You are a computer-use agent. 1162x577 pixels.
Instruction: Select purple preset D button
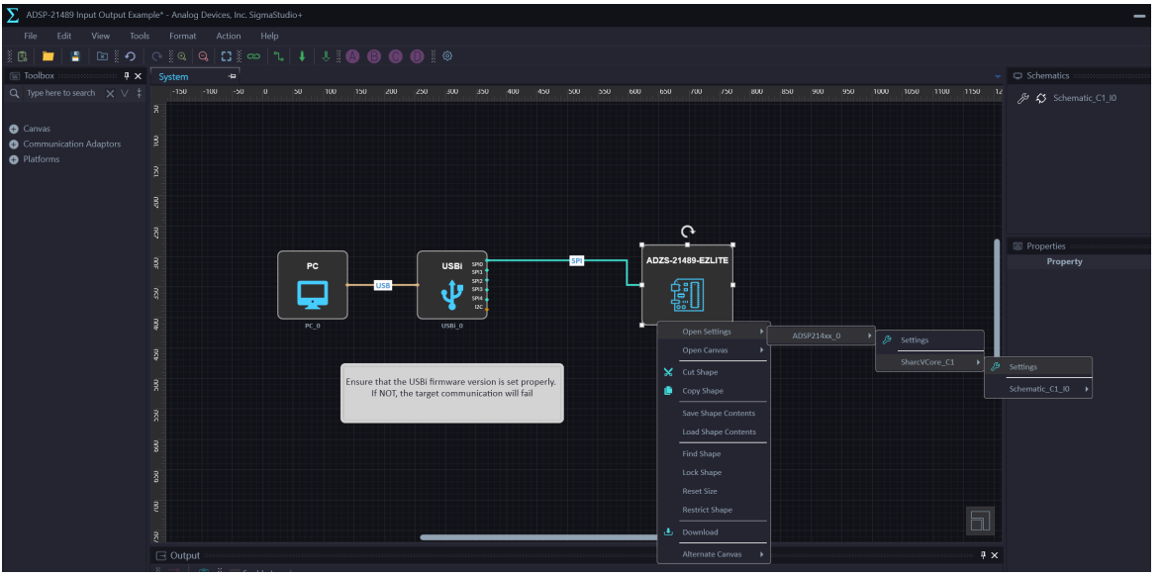(418, 56)
